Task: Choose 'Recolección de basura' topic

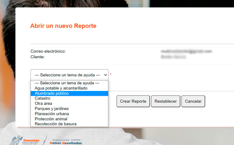Action: pyautogui.click(x=55, y=124)
